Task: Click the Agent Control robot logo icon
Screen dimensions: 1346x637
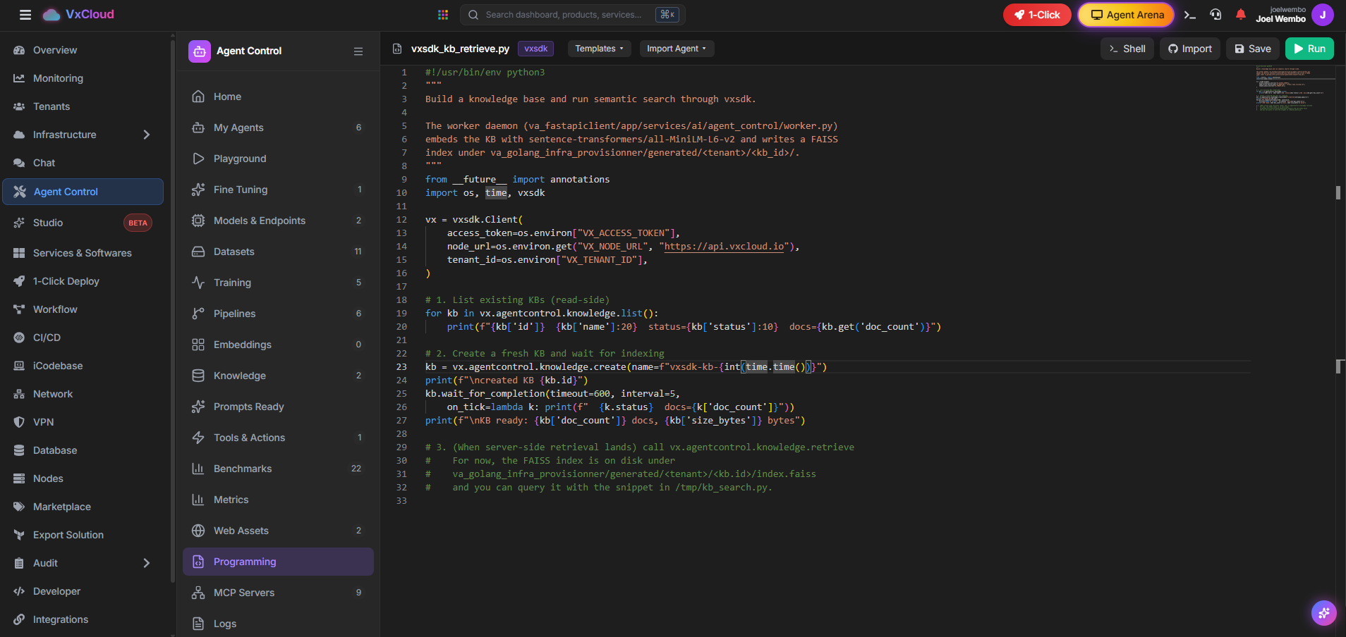Action: (x=200, y=51)
